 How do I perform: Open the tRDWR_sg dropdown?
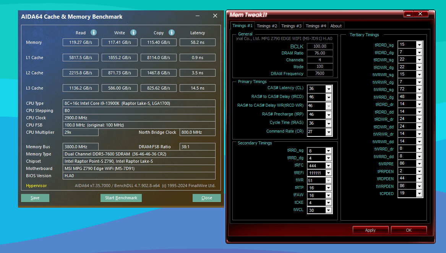(419, 59)
